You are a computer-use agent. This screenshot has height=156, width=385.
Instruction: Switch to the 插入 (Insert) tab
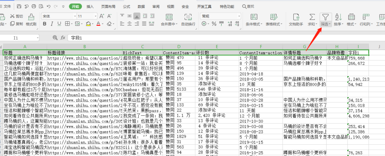(x=90, y=6)
